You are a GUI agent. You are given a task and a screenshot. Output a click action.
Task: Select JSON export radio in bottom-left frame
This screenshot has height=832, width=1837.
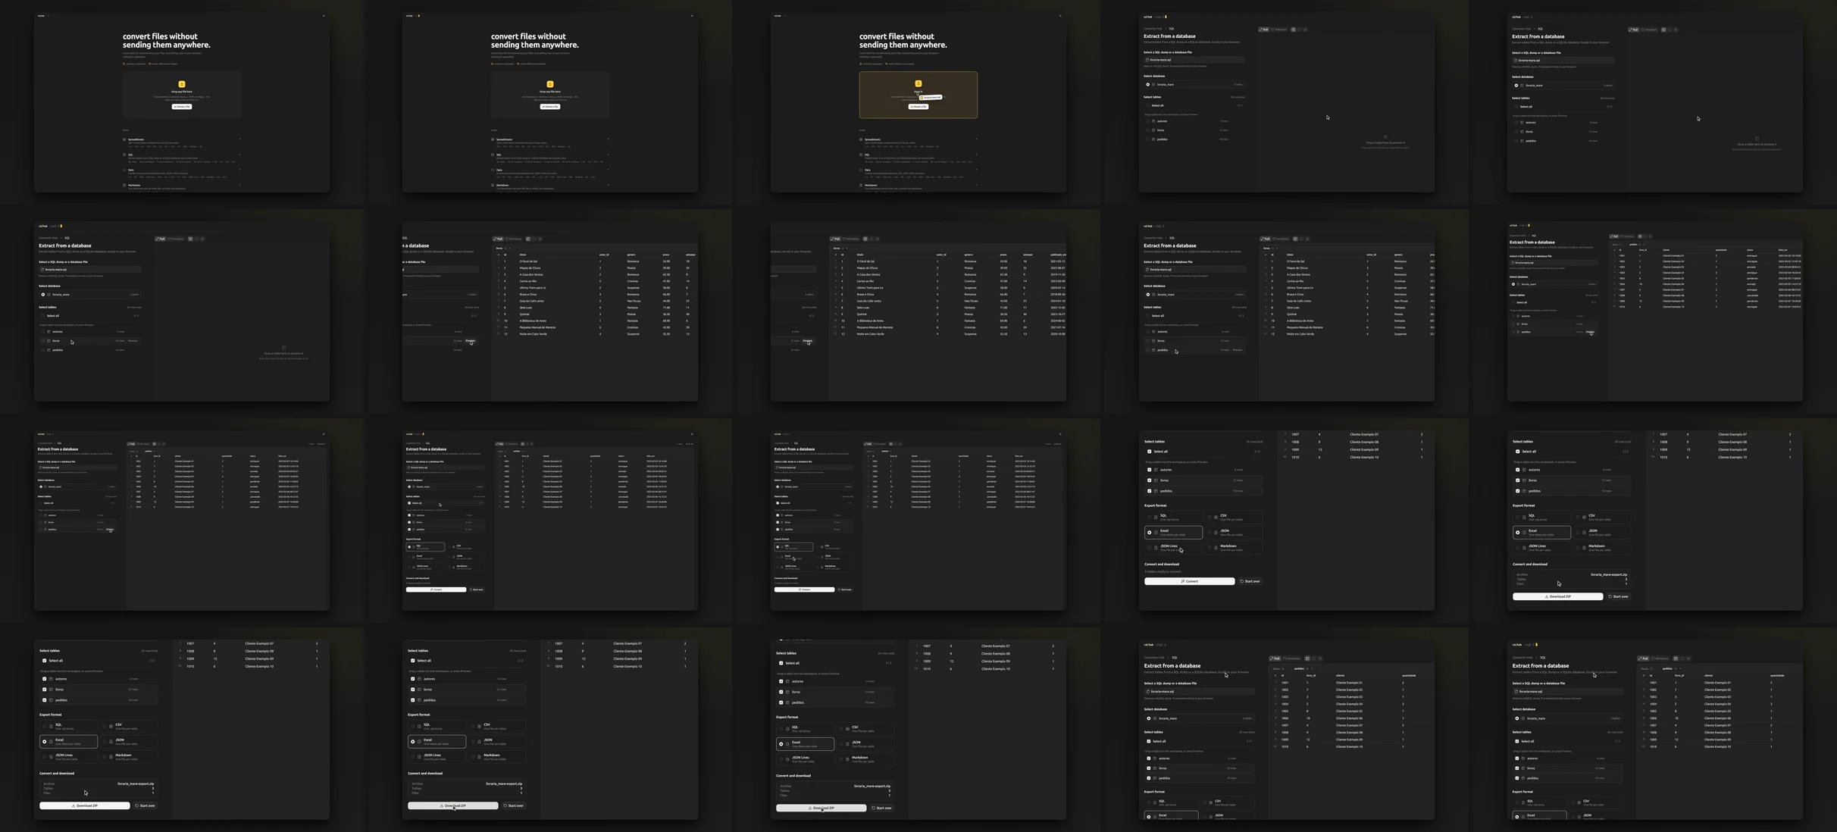coord(105,742)
